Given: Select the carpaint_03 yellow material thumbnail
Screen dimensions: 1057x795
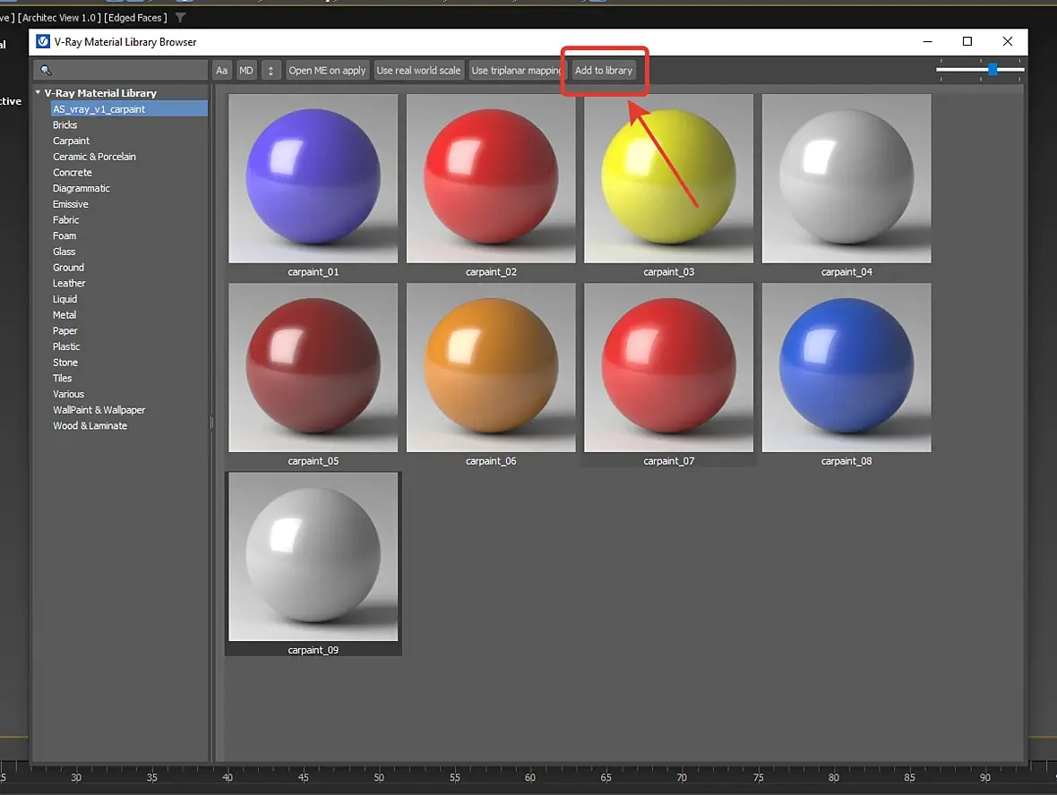Looking at the screenshot, I should (669, 178).
